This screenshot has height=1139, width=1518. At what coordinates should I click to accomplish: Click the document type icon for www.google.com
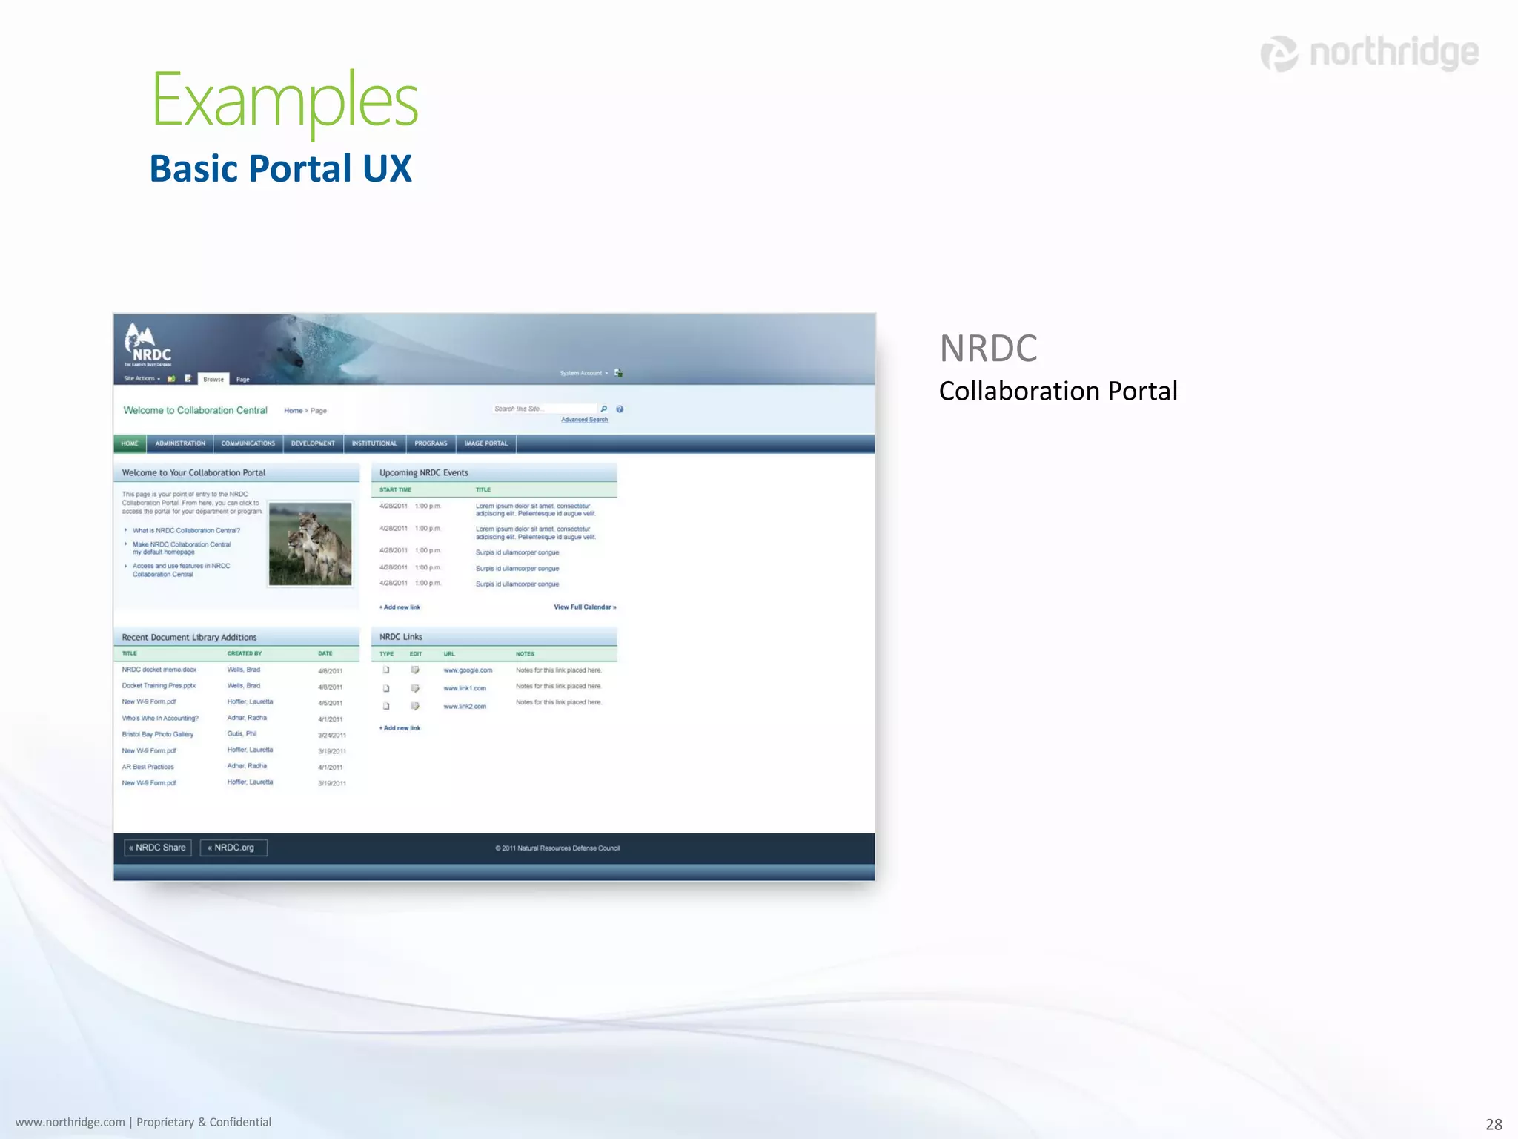[x=386, y=670]
